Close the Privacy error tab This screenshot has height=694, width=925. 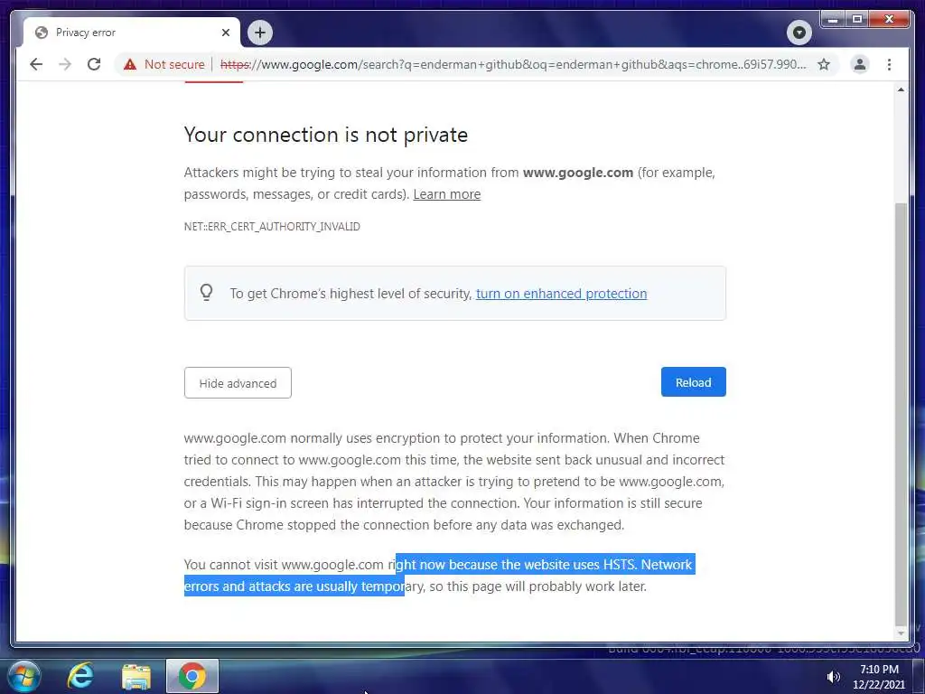[x=225, y=33]
